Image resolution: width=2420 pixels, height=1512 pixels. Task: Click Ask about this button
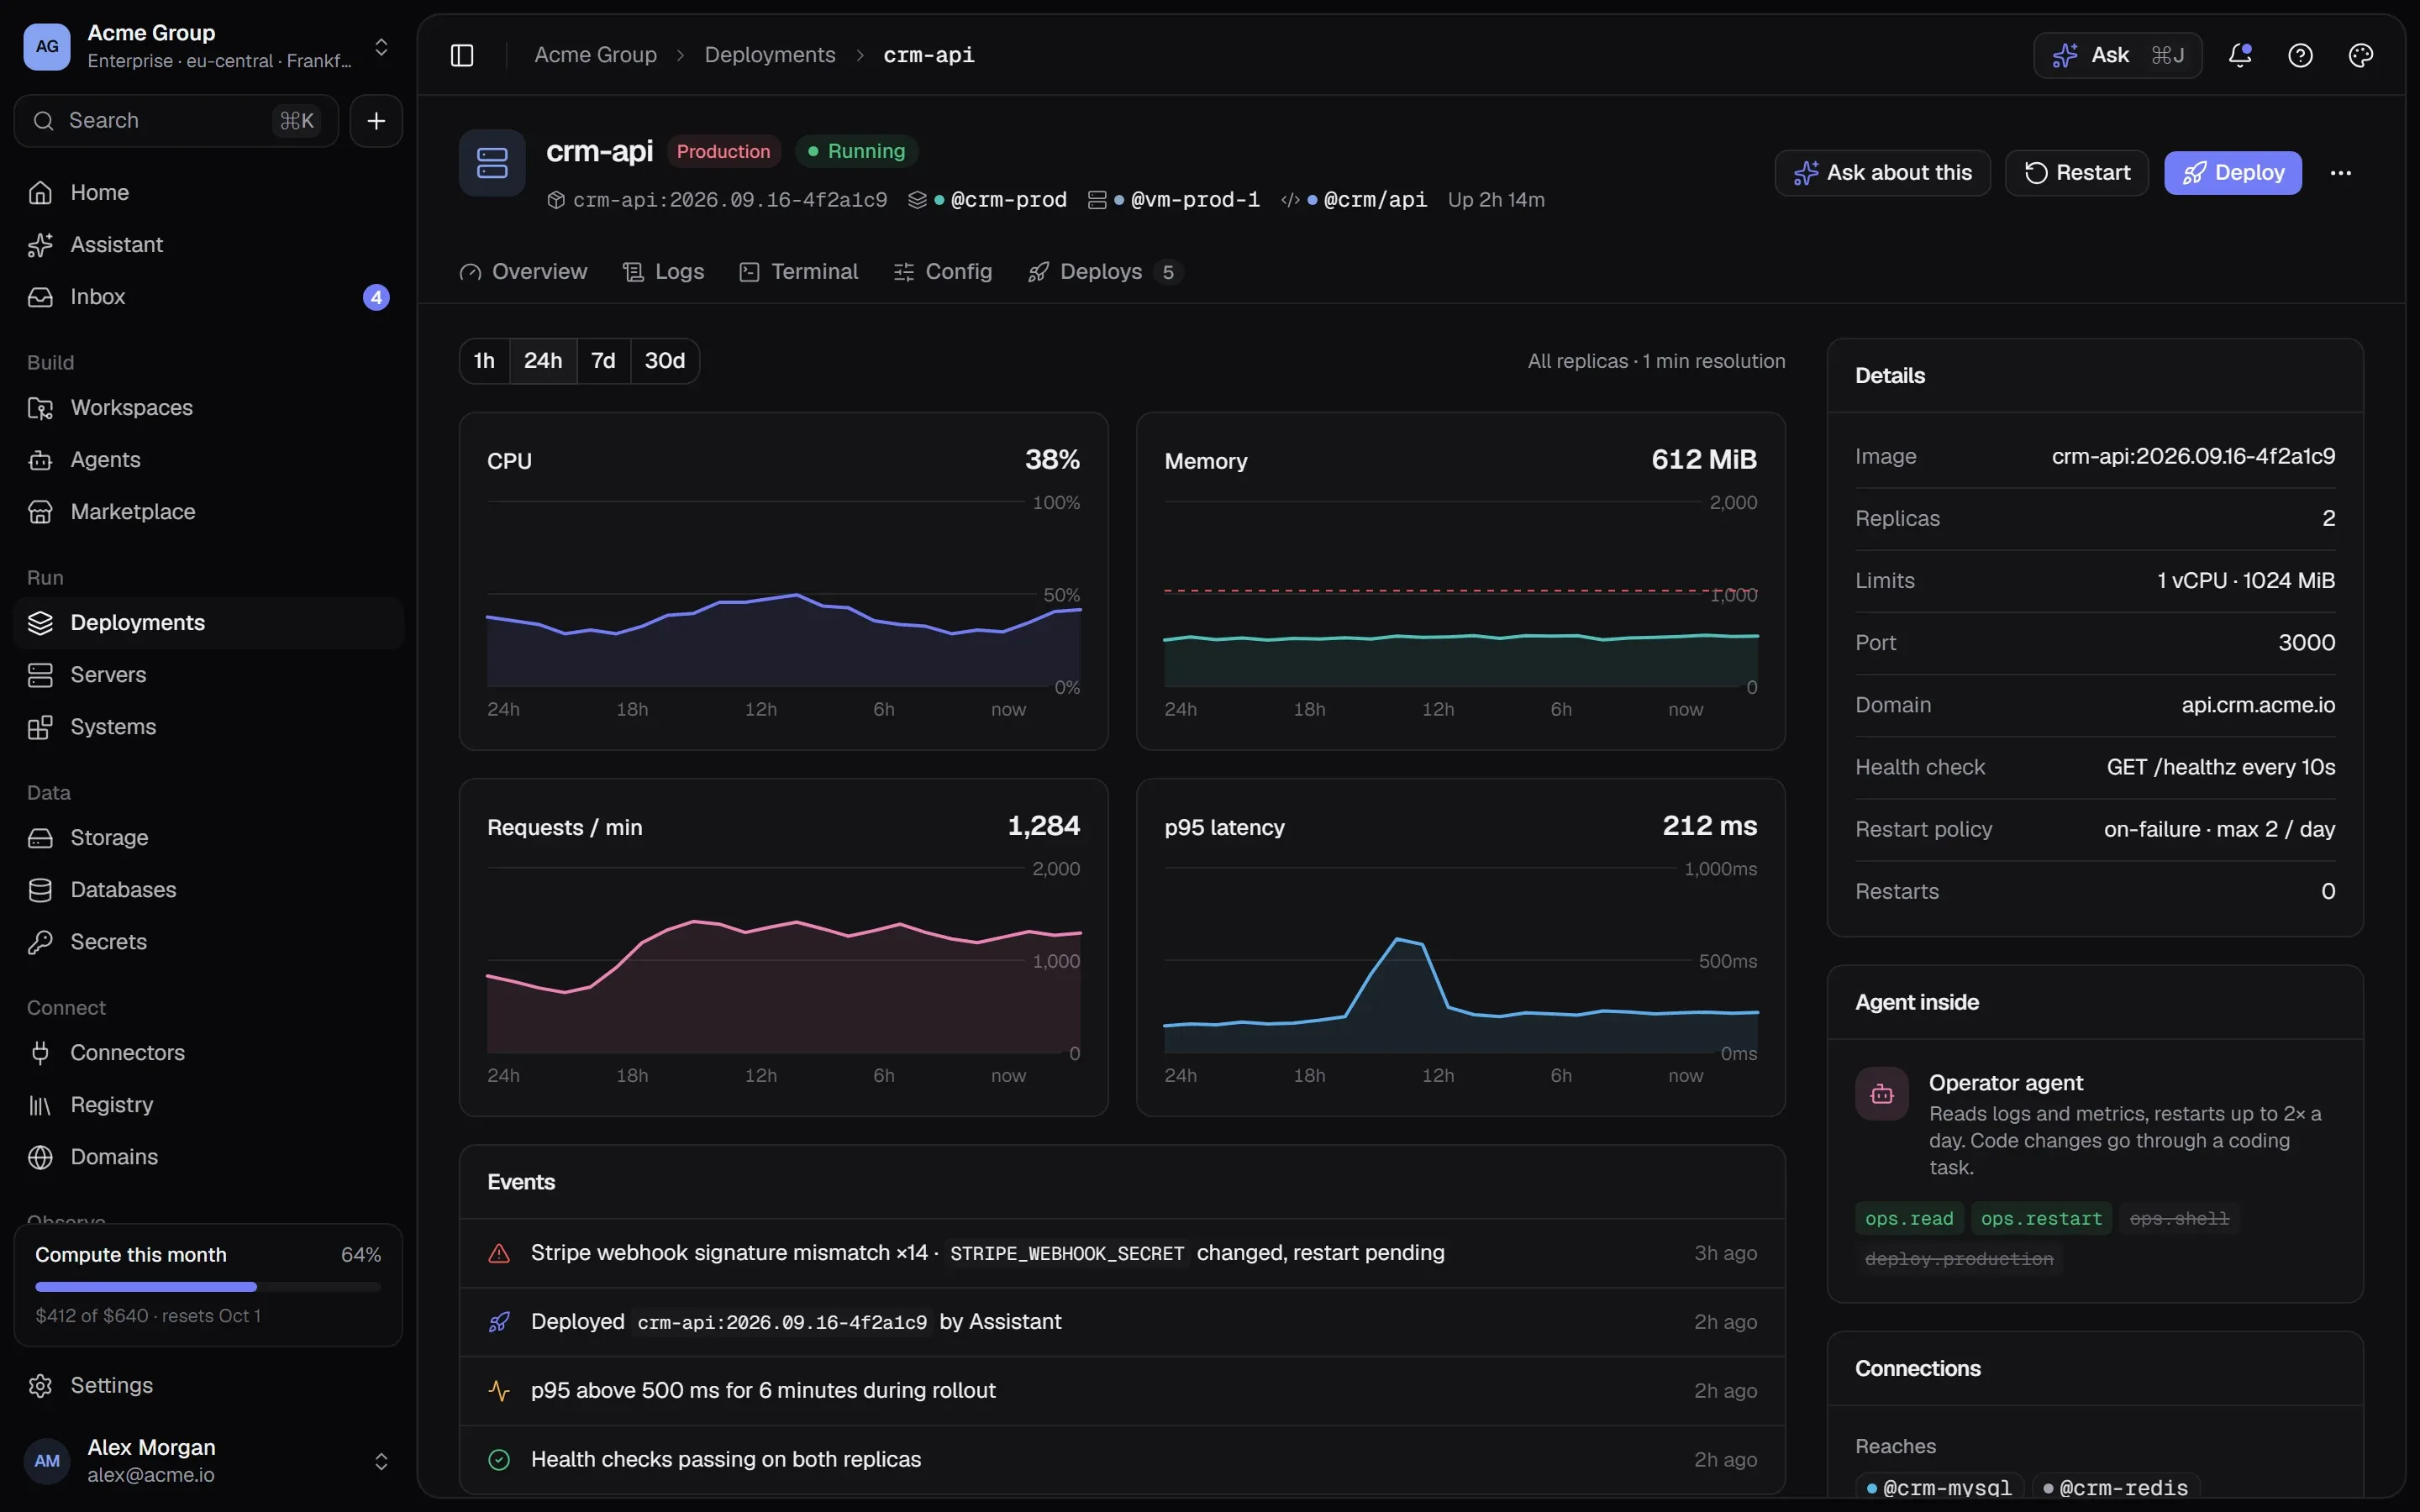click(x=1882, y=173)
